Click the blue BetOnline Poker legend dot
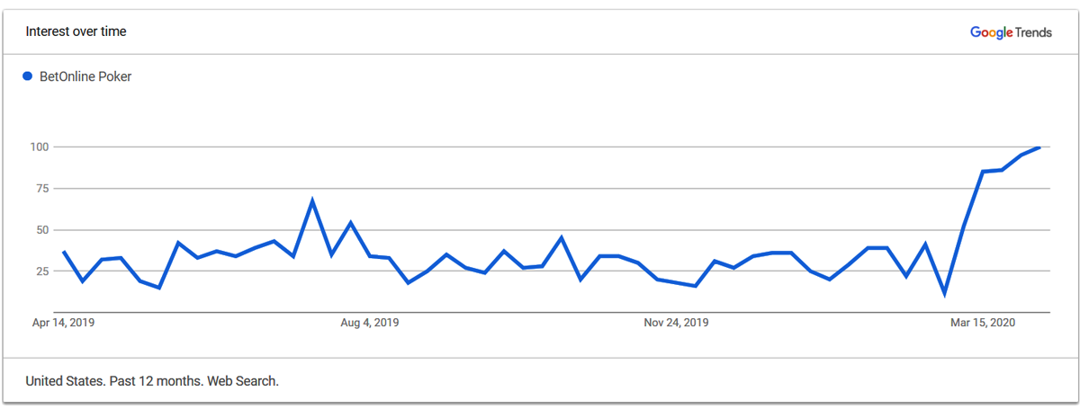 pyautogui.click(x=28, y=76)
